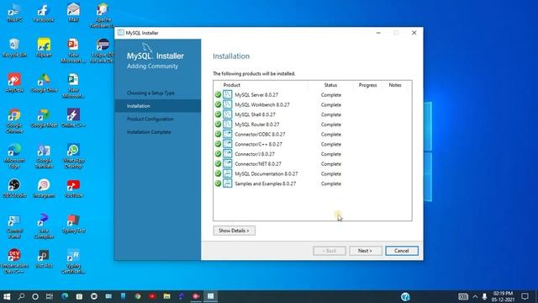
Task: Click the product icon for Connector/C++ 8.0.27
Action: [227, 144]
